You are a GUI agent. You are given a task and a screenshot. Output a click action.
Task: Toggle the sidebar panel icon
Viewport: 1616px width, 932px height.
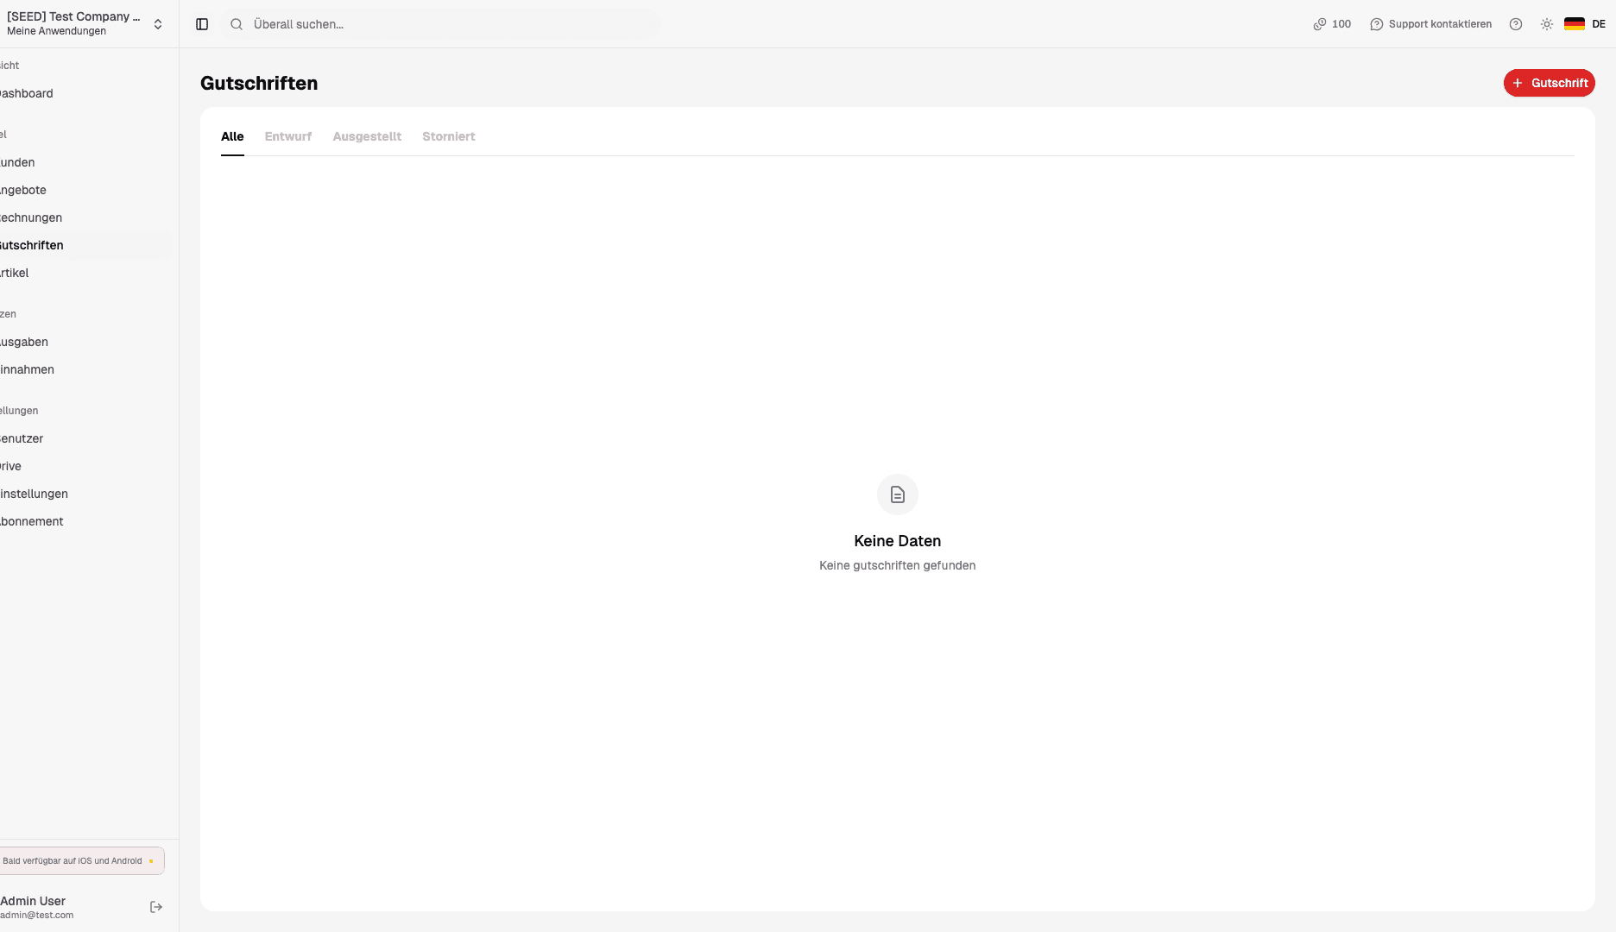click(x=202, y=24)
